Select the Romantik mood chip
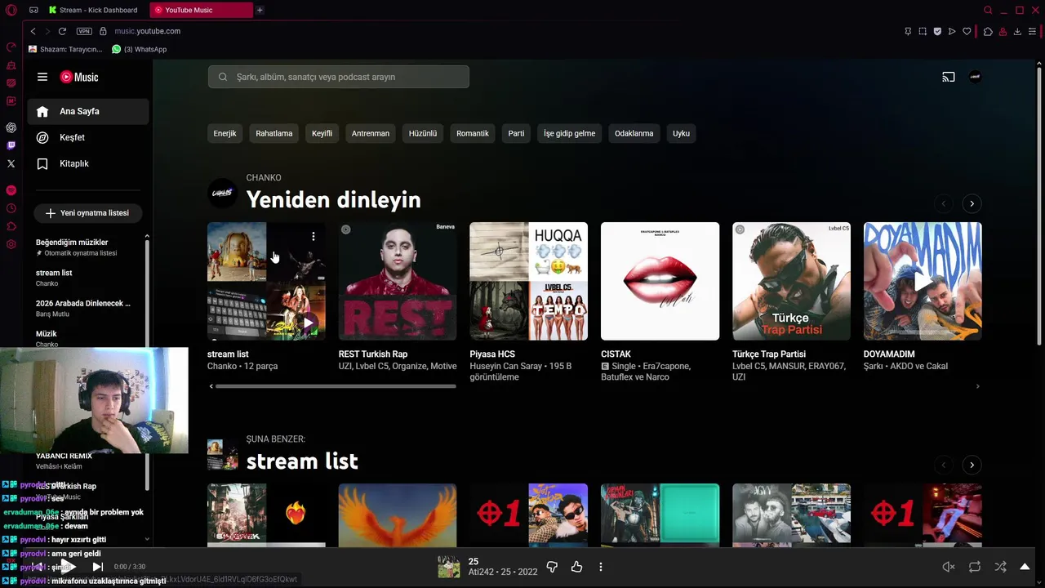 click(x=473, y=133)
